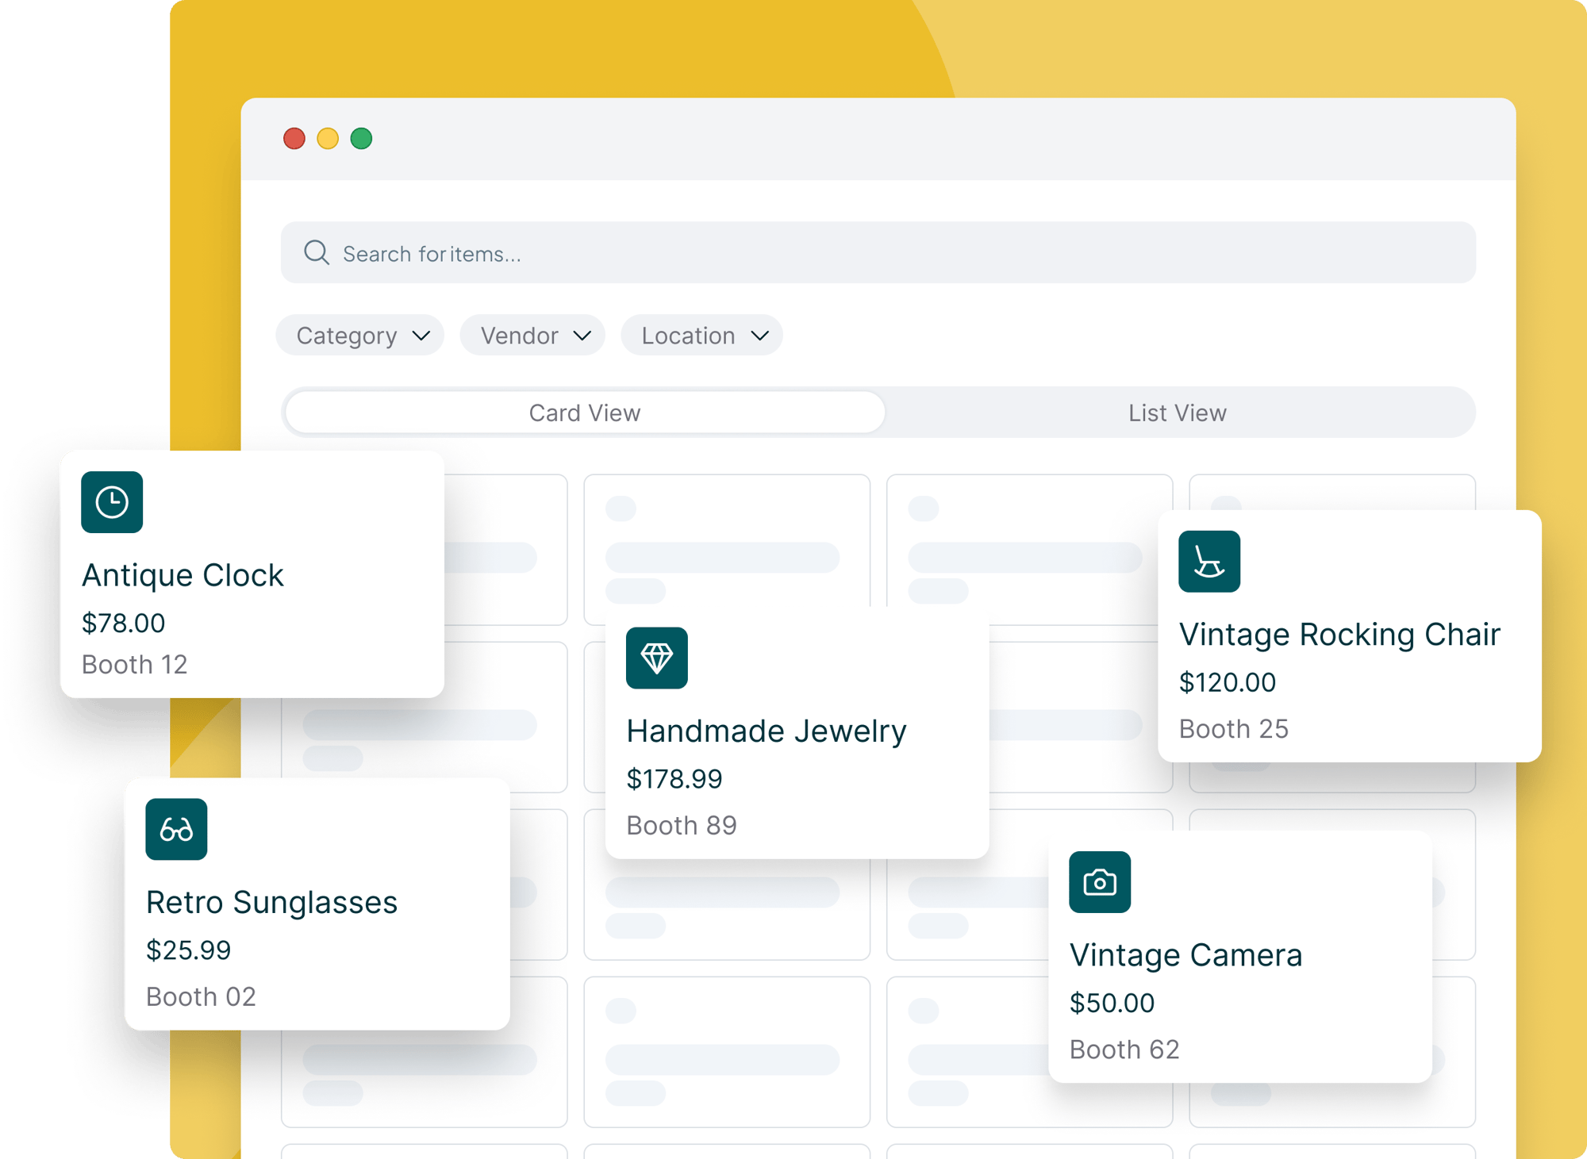This screenshot has width=1587, height=1159.
Task: Select the Vintage Camera title
Action: (x=1186, y=955)
